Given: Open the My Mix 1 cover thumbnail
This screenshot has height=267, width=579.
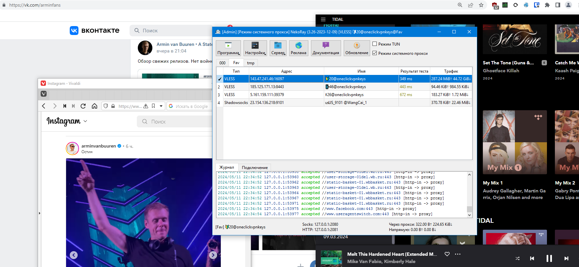Looking at the screenshot, I should click(515, 142).
